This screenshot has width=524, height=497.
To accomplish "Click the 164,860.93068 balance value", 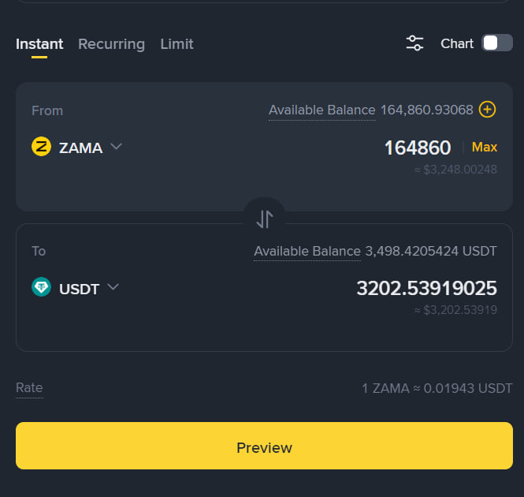I will point(427,110).
